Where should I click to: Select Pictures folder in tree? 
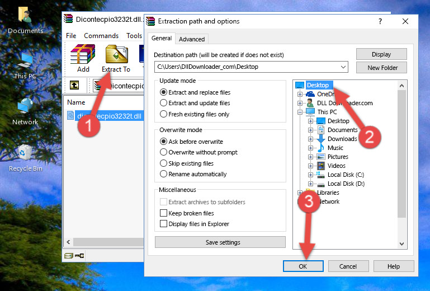point(338,157)
